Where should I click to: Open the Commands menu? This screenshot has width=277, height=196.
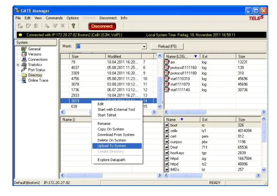[x=54, y=18]
